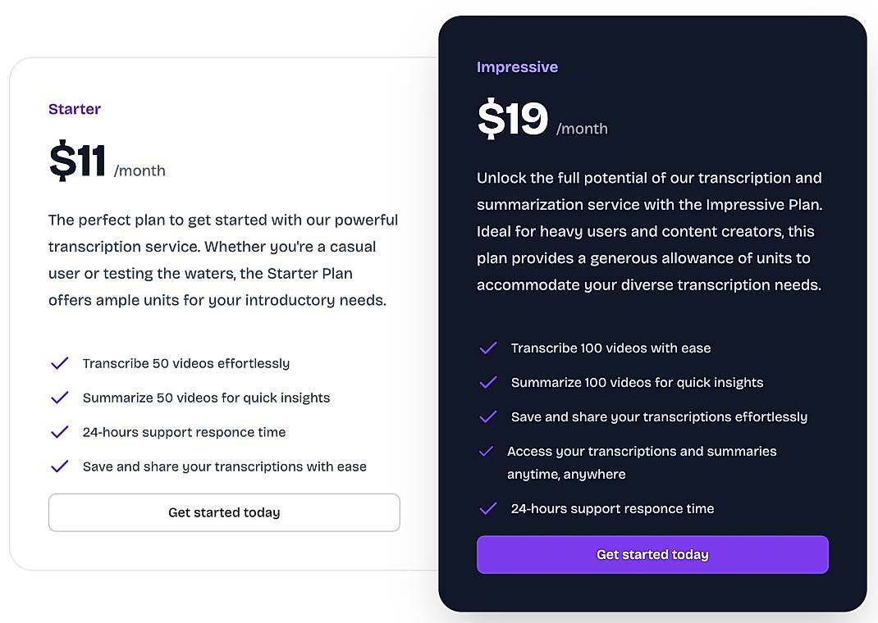This screenshot has width=878, height=623.
Task: Click the Impressive plan description paragraph
Action: tap(649, 231)
